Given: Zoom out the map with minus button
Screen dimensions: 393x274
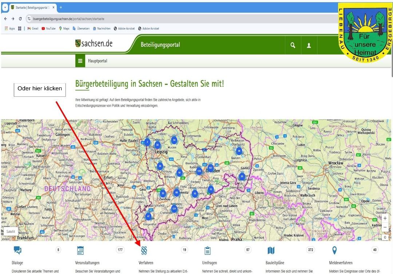Looking at the screenshot, I should (x=385, y=227).
